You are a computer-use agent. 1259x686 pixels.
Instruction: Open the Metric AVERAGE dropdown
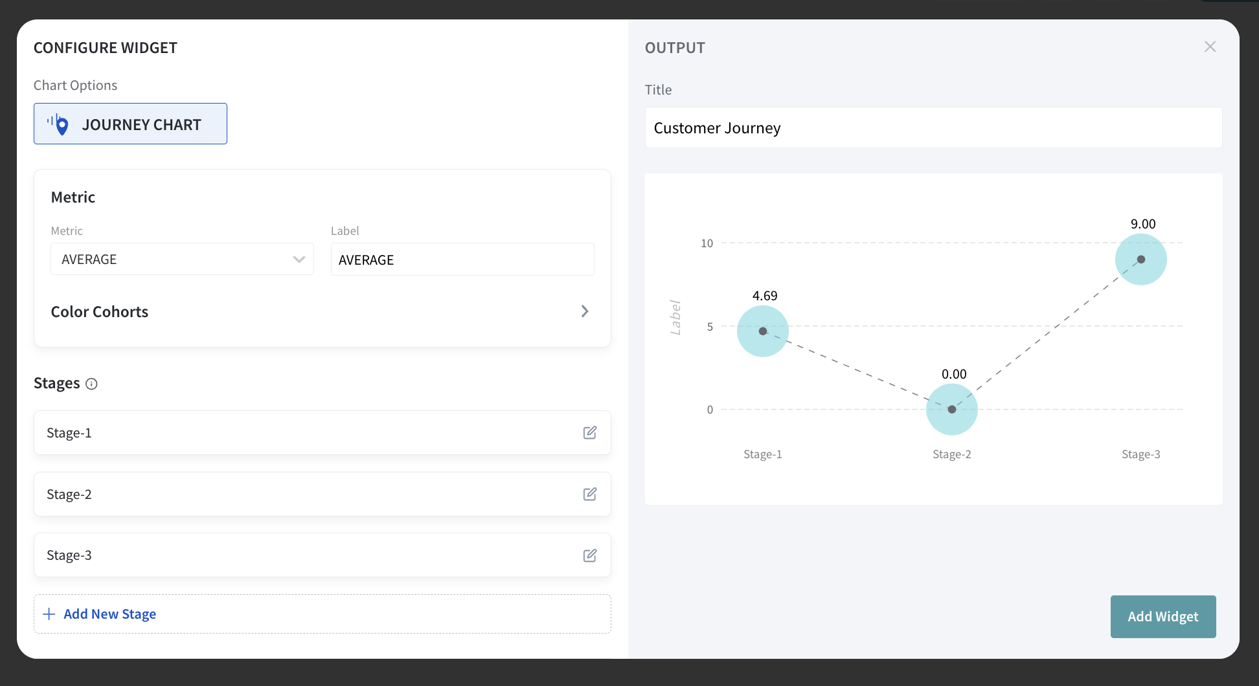point(182,259)
